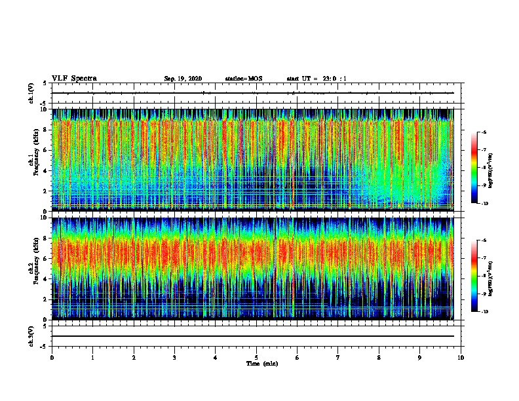The width and height of the screenshot is (519, 401).
Task: Click the "-10" value on ch.2 color bar
Action: click(484, 312)
